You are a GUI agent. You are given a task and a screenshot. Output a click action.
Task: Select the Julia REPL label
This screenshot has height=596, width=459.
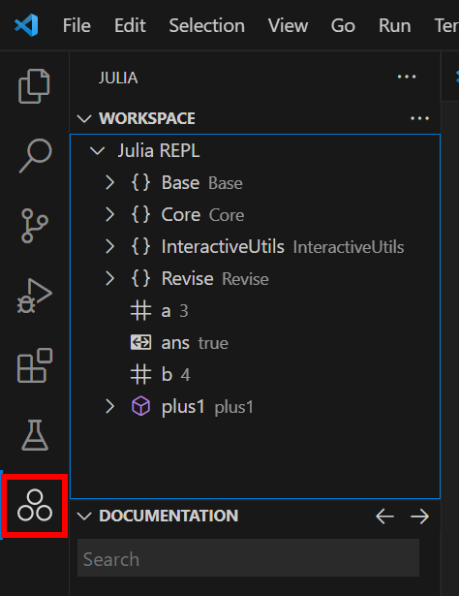[159, 151]
